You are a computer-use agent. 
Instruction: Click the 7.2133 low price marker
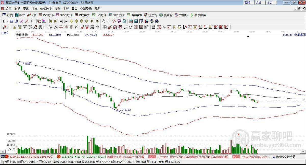point(126,110)
